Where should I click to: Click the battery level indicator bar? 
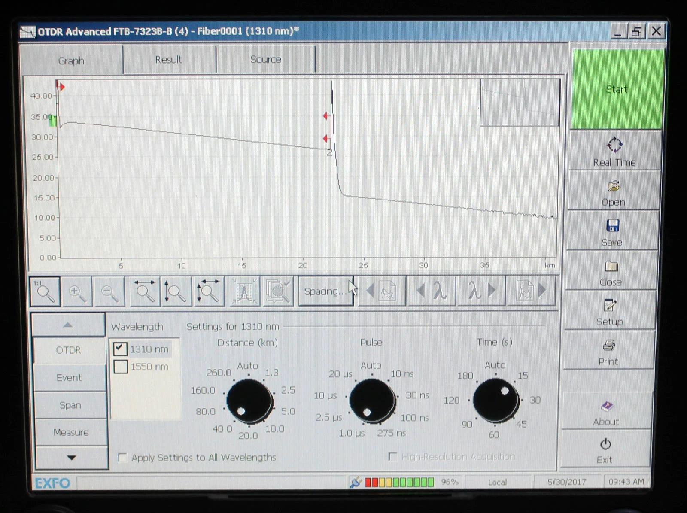[x=399, y=482]
